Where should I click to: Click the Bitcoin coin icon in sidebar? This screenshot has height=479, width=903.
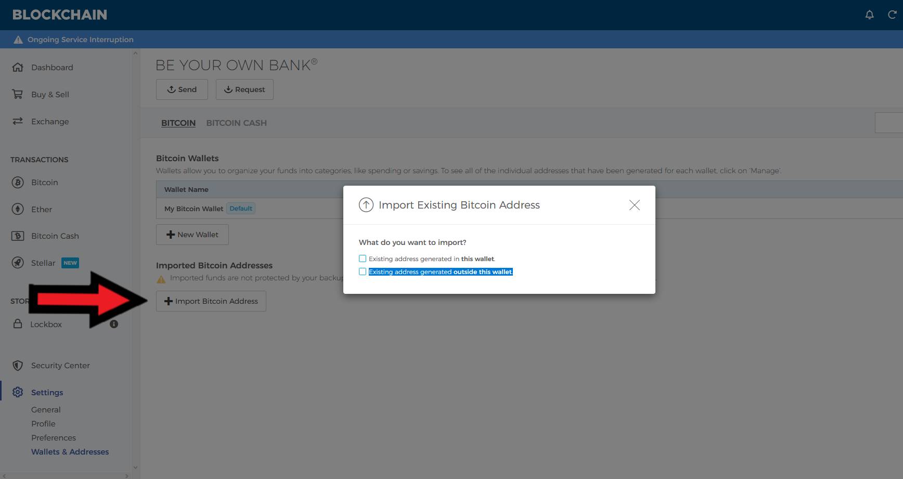pyautogui.click(x=18, y=183)
